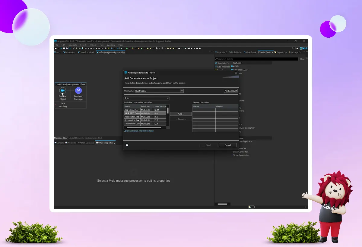Select the Accelerator Jira row with version 1.5.3
362x247 pixels.
coord(145,120)
